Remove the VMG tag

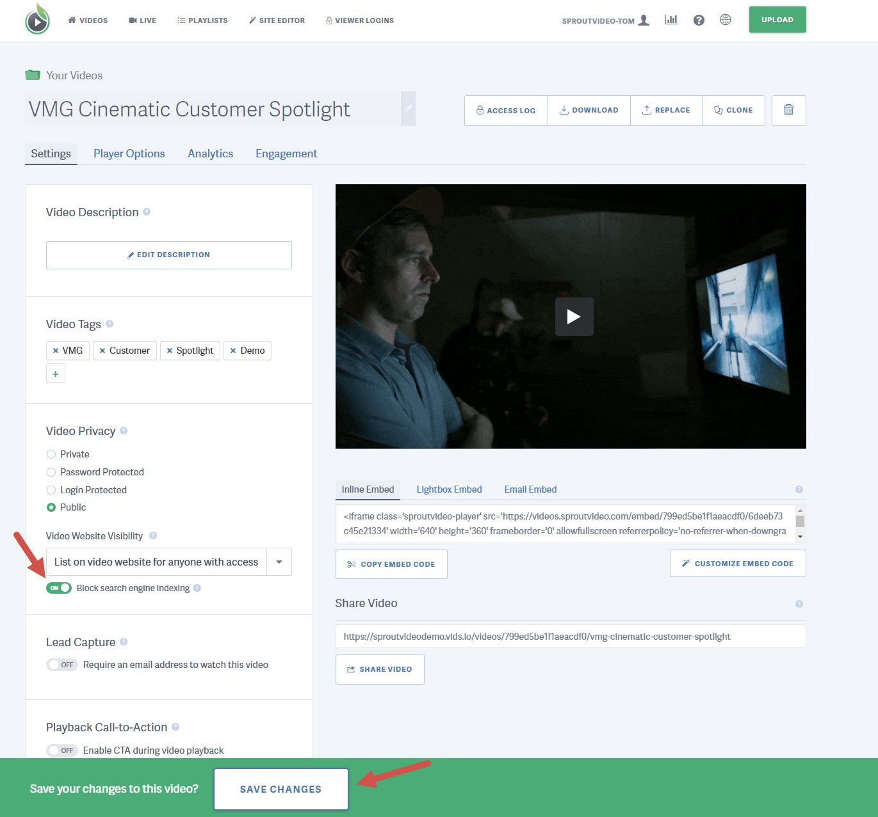[56, 351]
